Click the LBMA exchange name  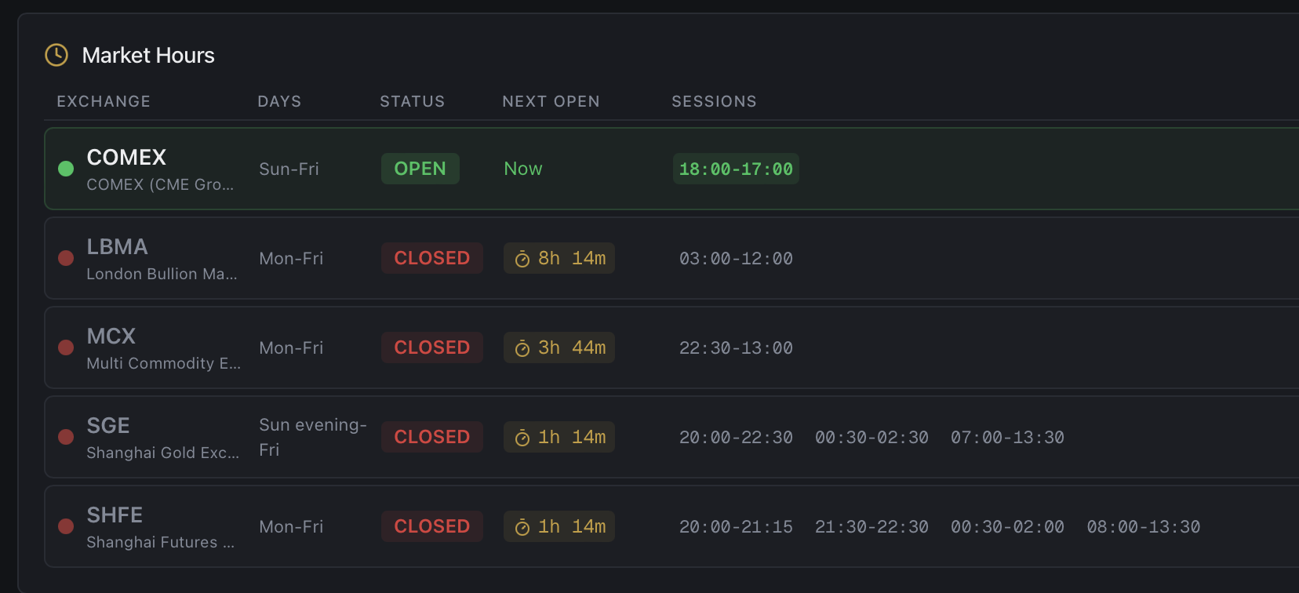click(117, 246)
